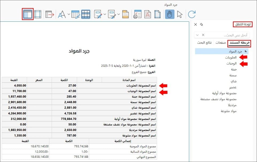Viewport: 257px width, 162px height.
Task: Click the الوحدة column header
Action: tap(89, 80)
